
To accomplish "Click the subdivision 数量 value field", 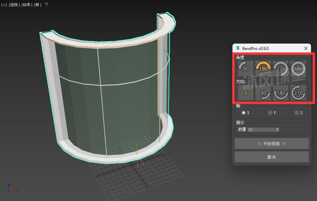I will pyautogui.click(x=261, y=130).
